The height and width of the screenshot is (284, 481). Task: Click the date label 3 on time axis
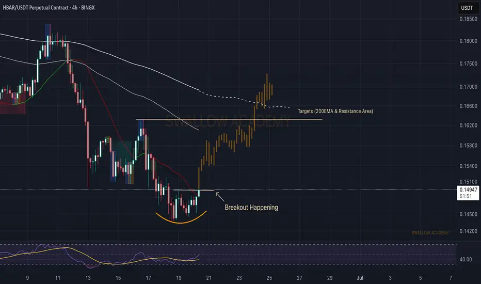pos(390,278)
